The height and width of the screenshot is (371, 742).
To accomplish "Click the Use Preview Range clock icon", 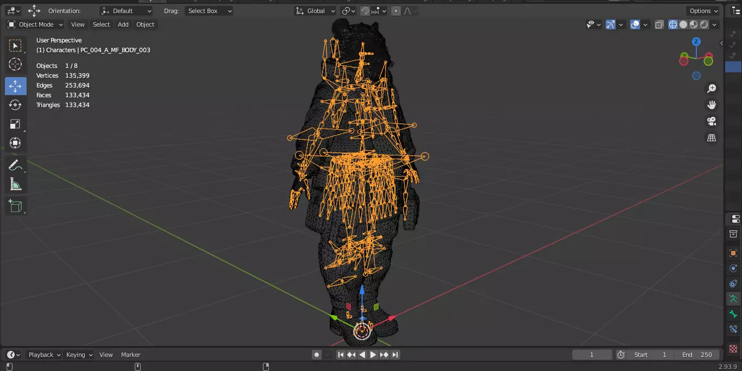I will (x=621, y=355).
